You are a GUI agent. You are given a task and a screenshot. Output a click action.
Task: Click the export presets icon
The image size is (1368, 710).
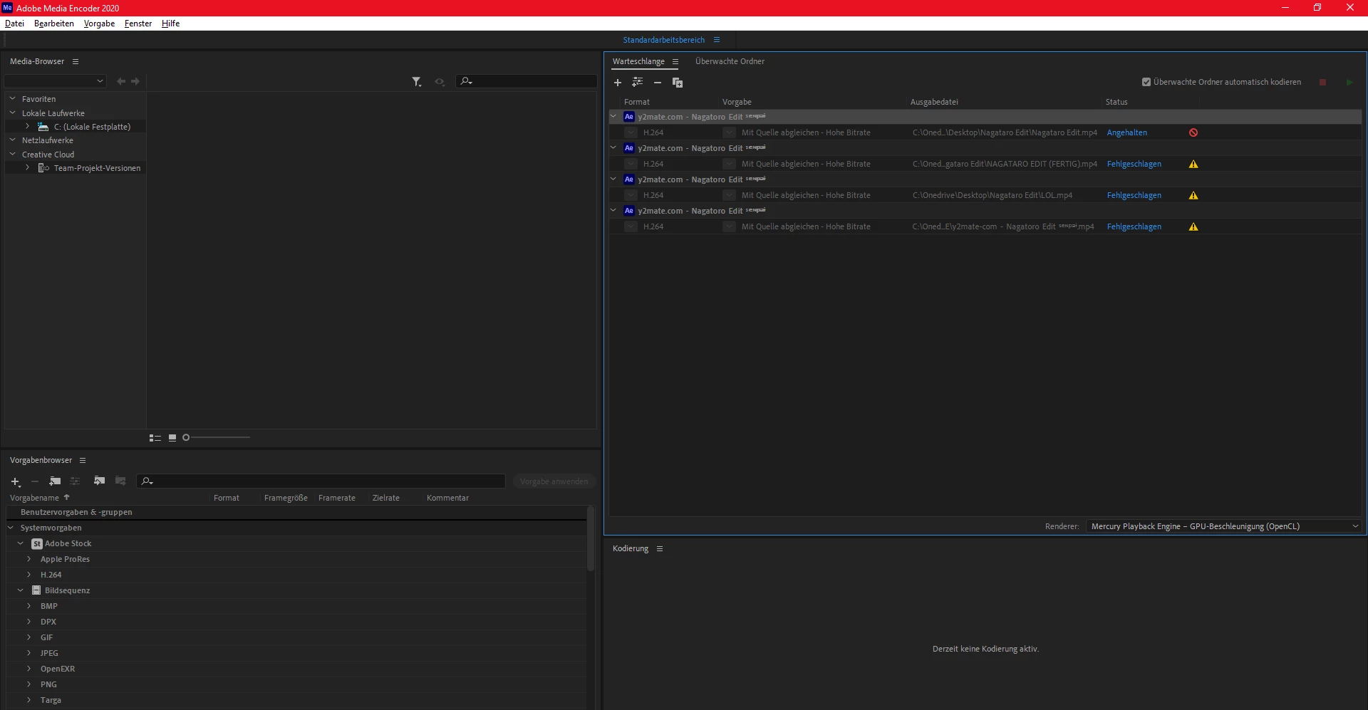[x=120, y=481]
